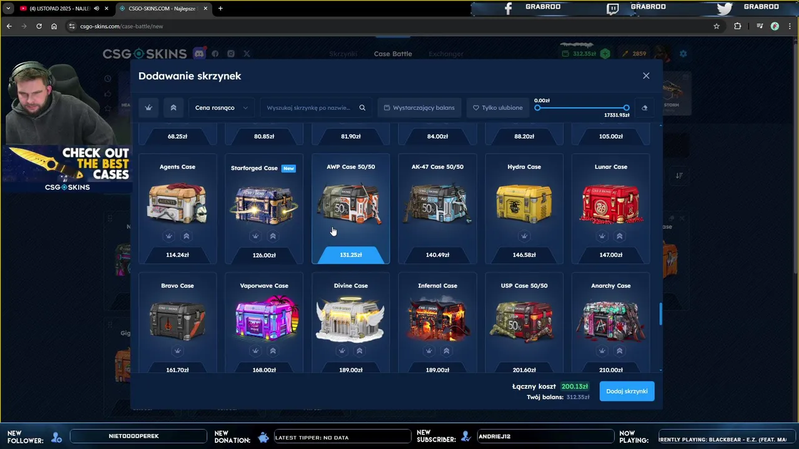The width and height of the screenshot is (799, 449).
Task: Select the Divine Case thumbnail
Action: click(351, 319)
